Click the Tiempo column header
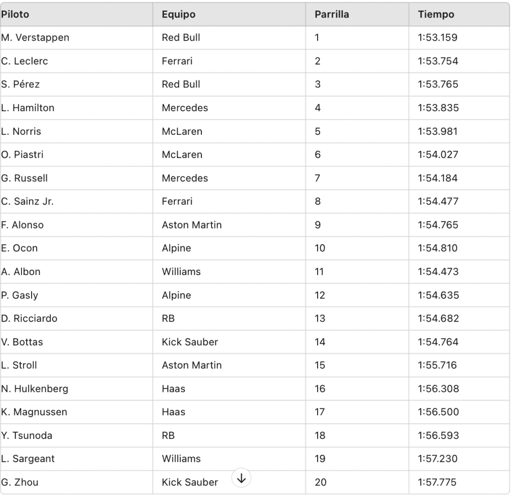 coord(436,15)
